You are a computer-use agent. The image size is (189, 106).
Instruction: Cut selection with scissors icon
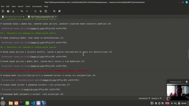35,11
